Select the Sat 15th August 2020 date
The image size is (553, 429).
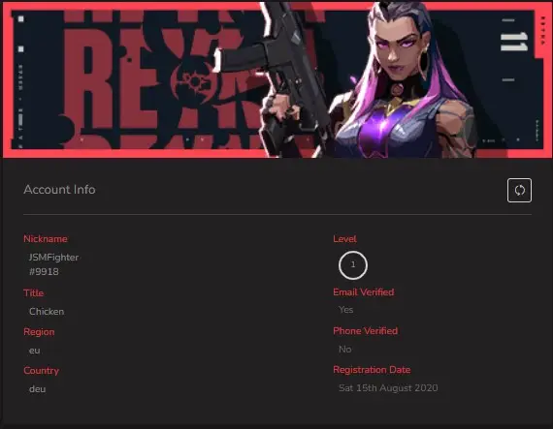[388, 387]
